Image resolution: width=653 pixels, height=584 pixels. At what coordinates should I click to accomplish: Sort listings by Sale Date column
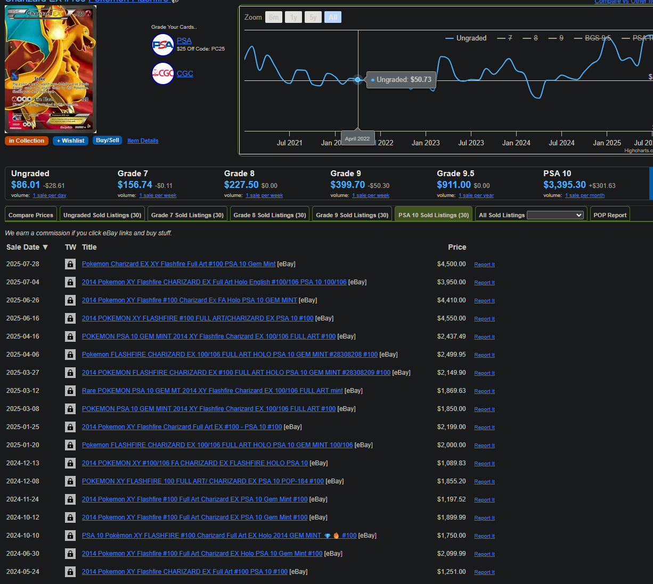(27, 247)
